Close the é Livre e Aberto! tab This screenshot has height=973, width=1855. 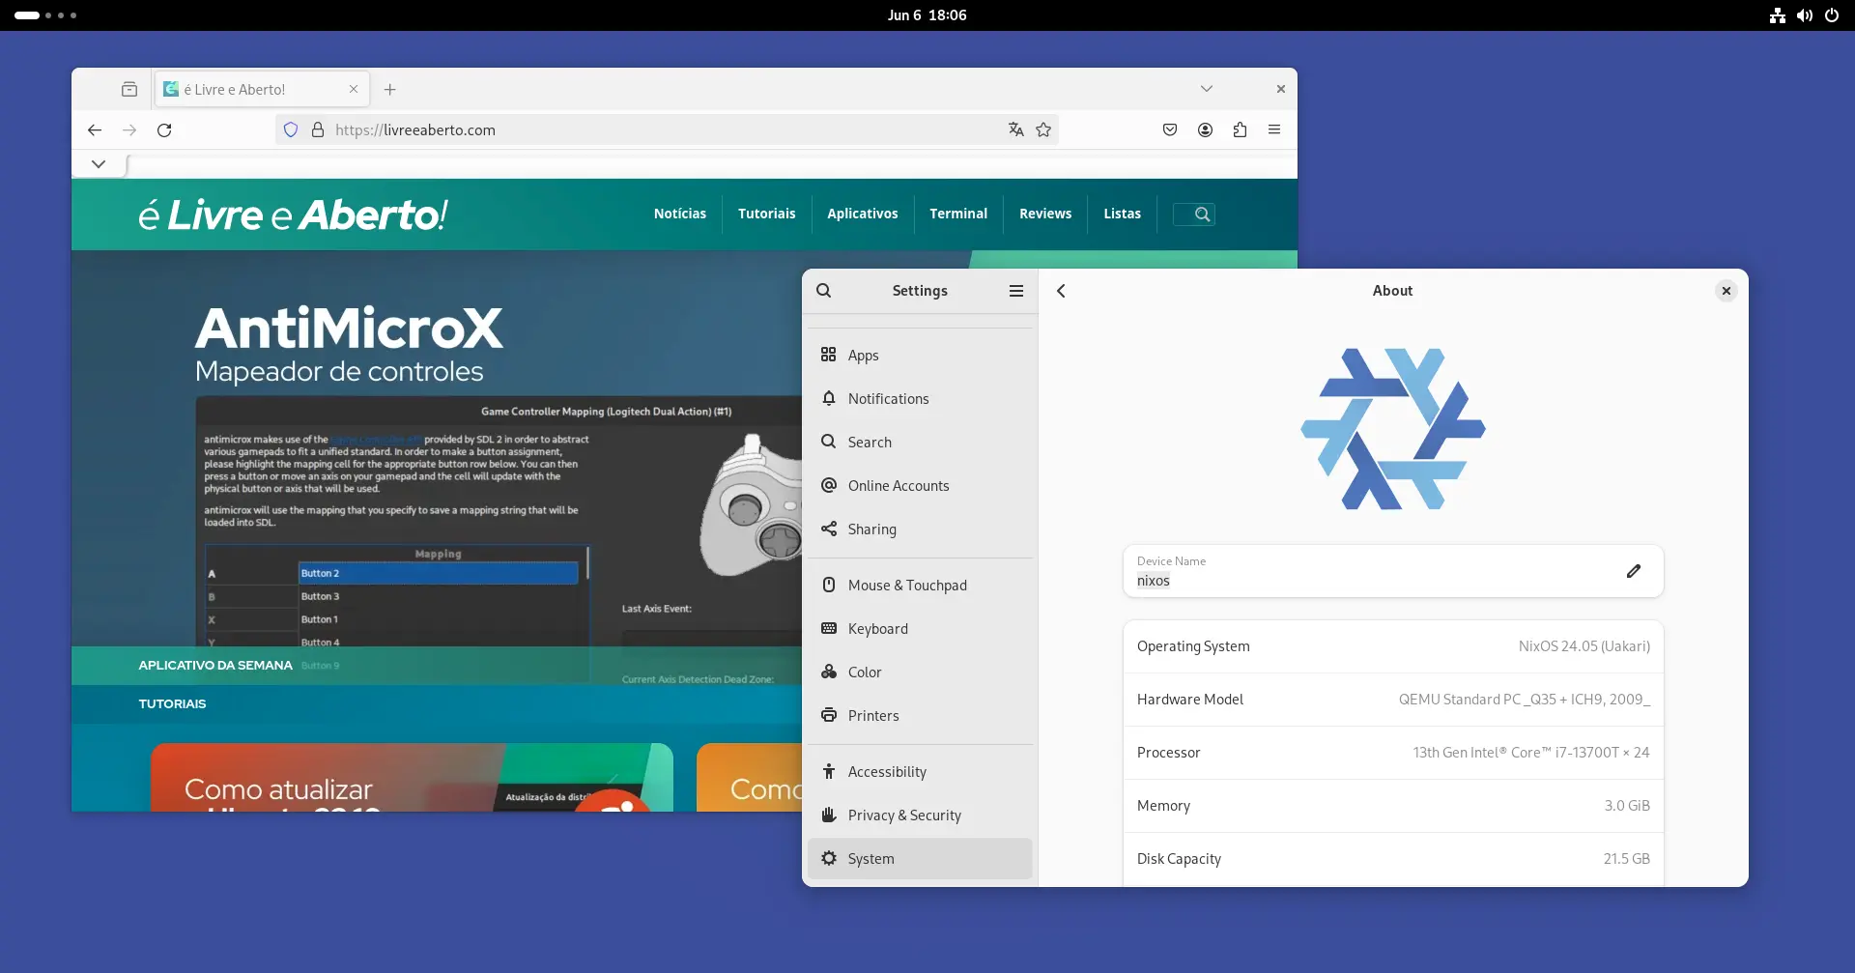[x=354, y=89]
